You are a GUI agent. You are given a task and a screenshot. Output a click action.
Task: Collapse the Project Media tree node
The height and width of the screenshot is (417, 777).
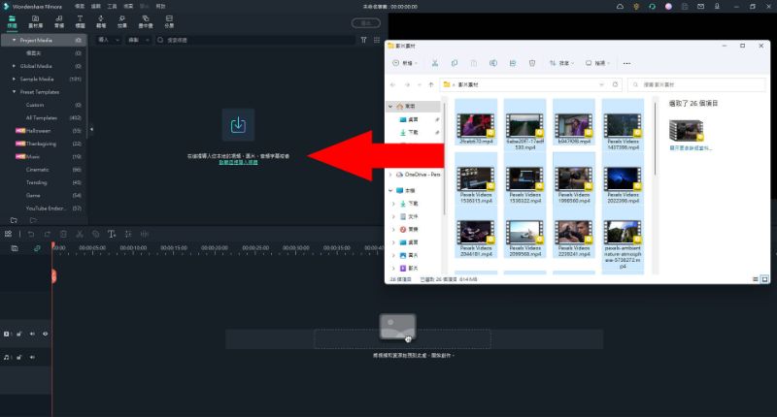[x=14, y=40]
